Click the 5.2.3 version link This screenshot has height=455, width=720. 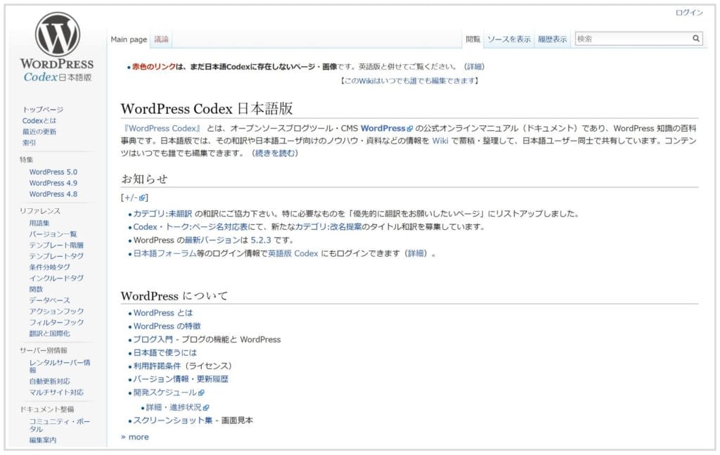(261, 240)
